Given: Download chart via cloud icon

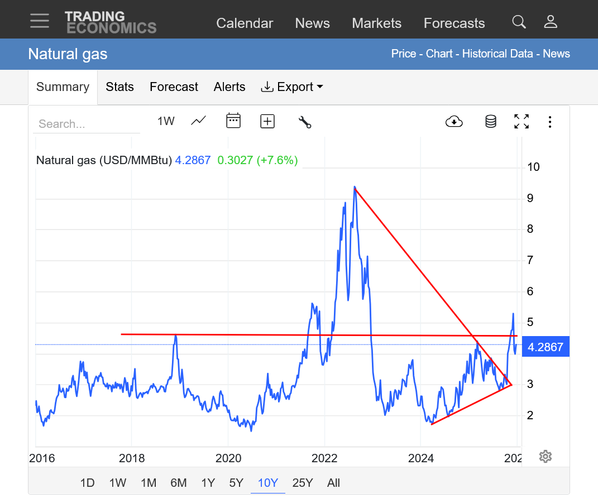Looking at the screenshot, I should click(x=454, y=121).
